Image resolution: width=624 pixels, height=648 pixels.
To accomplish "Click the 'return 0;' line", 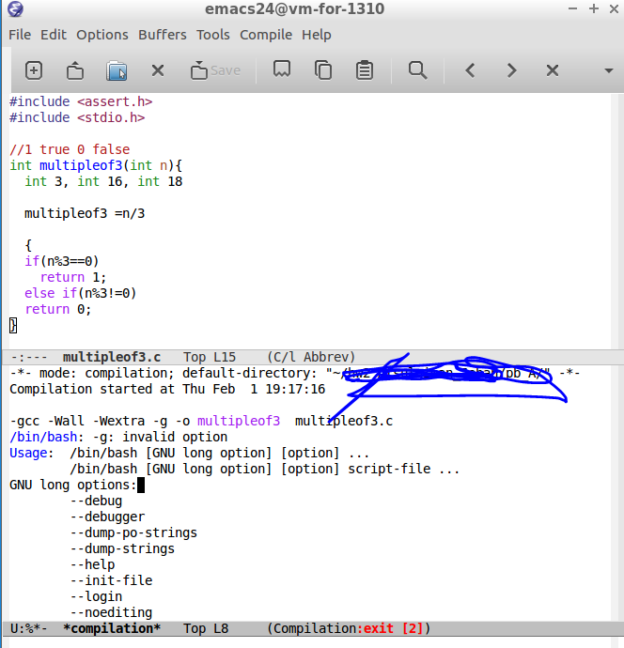I will click(x=58, y=309).
